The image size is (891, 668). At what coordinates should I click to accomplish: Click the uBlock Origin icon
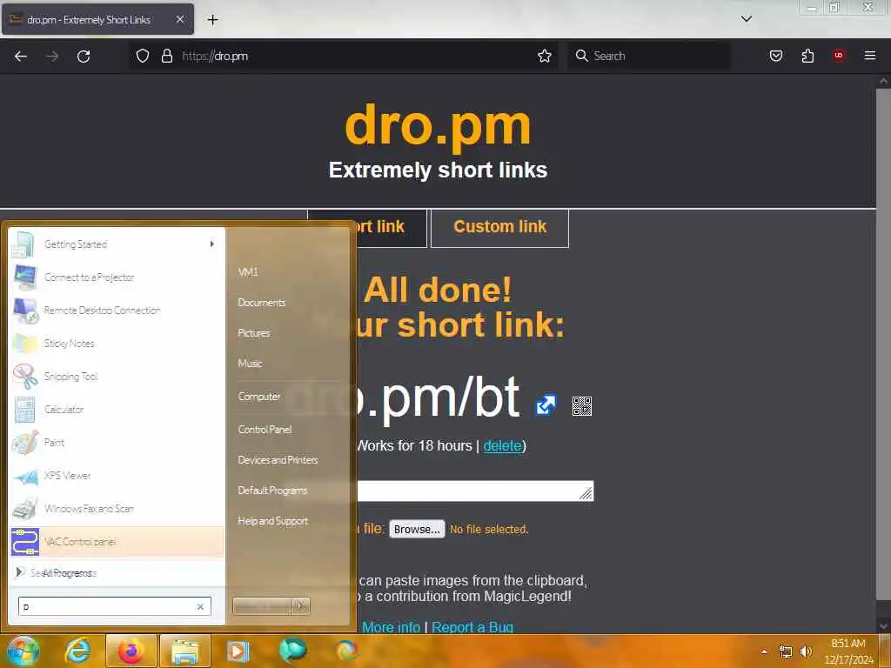tap(839, 56)
